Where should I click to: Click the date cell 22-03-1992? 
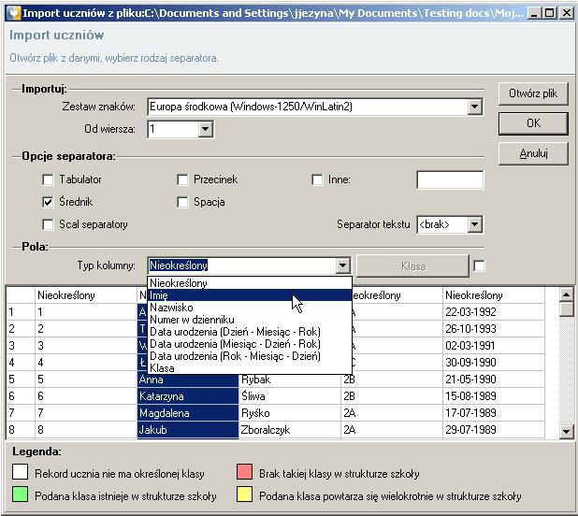[x=494, y=312]
